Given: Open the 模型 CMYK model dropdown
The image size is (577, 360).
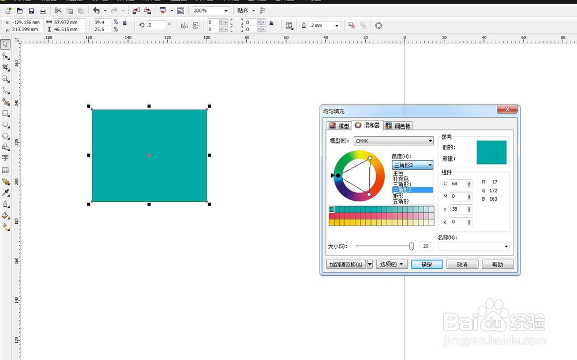Looking at the screenshot, I should pos(394,141).
